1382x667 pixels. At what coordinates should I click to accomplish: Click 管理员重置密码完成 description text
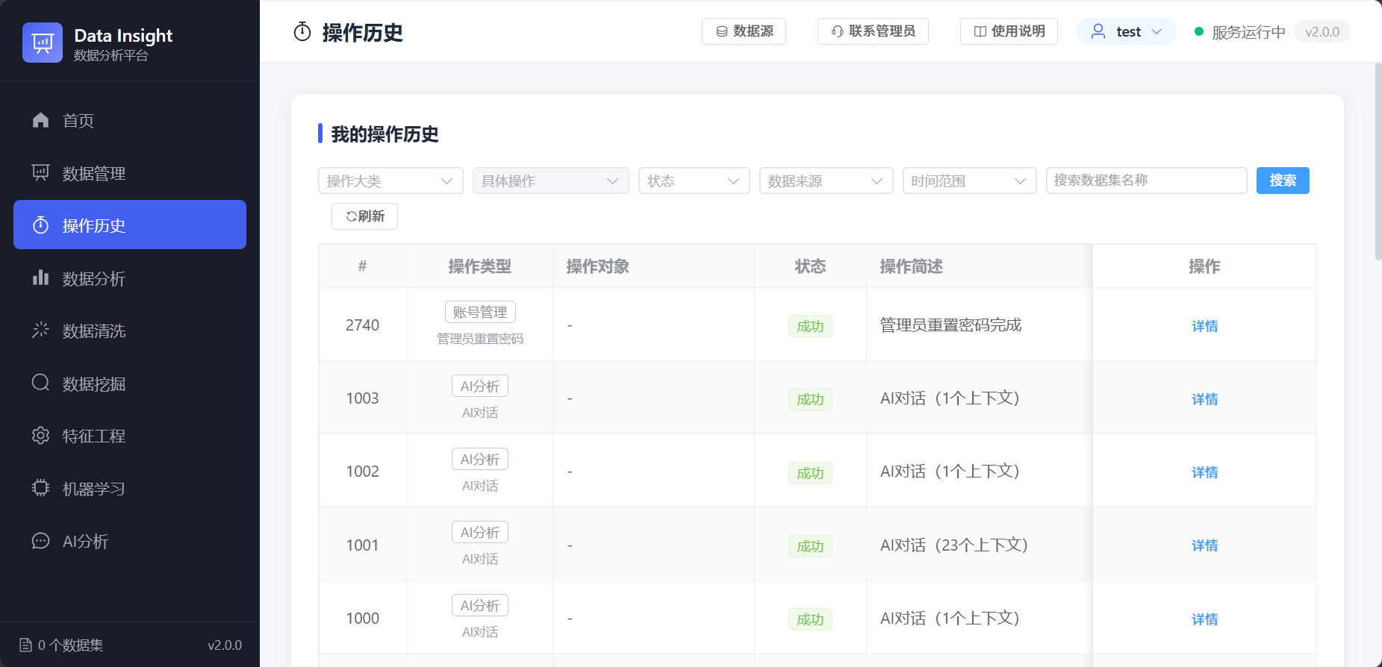tap(950, 325)
